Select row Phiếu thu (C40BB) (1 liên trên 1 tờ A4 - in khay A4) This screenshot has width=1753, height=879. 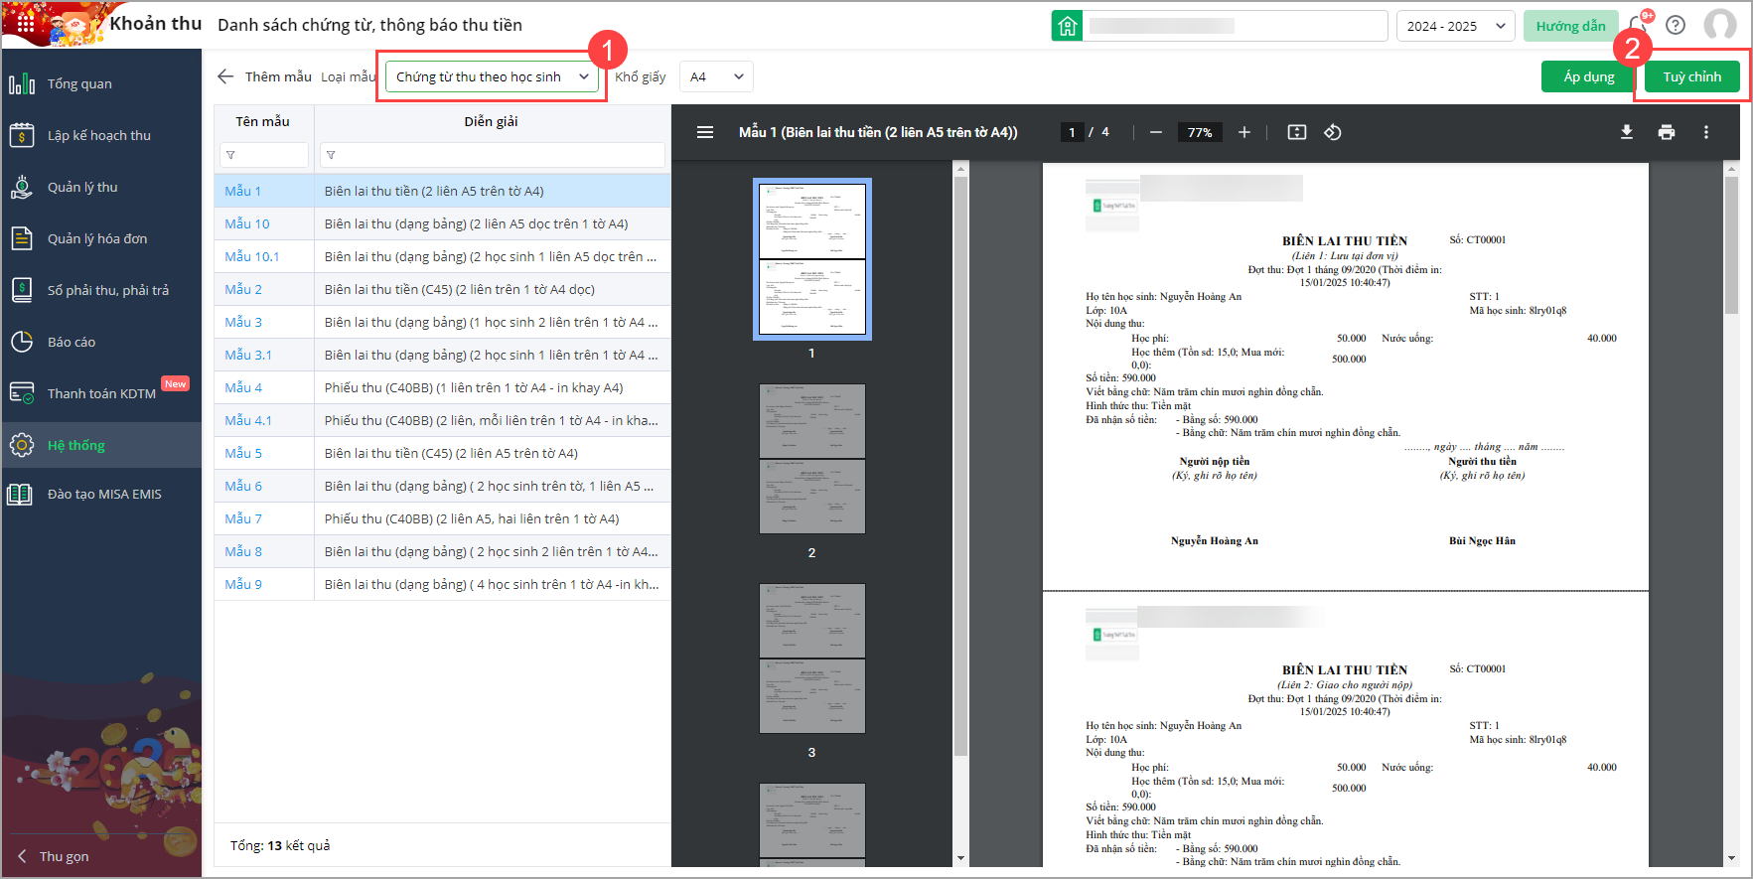click(x=442, y=387)
